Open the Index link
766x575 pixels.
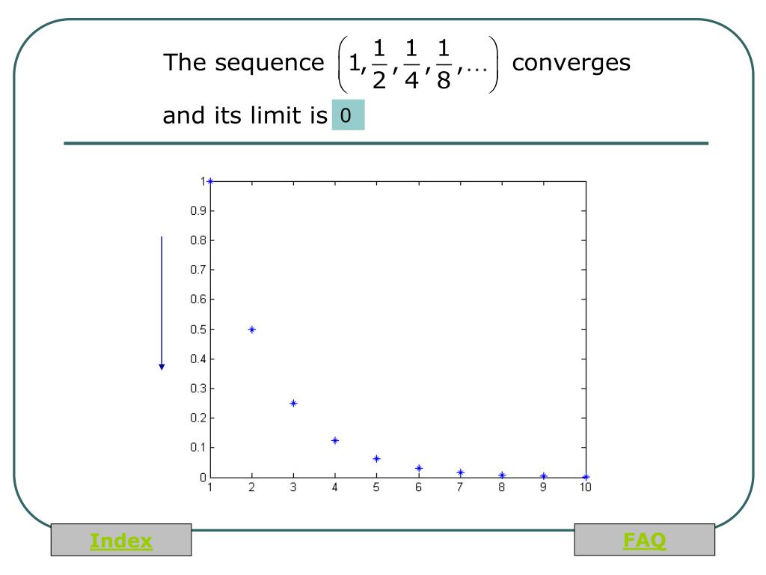(120, 541)
